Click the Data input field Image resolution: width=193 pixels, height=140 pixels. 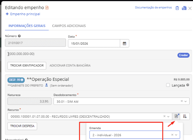94,43
